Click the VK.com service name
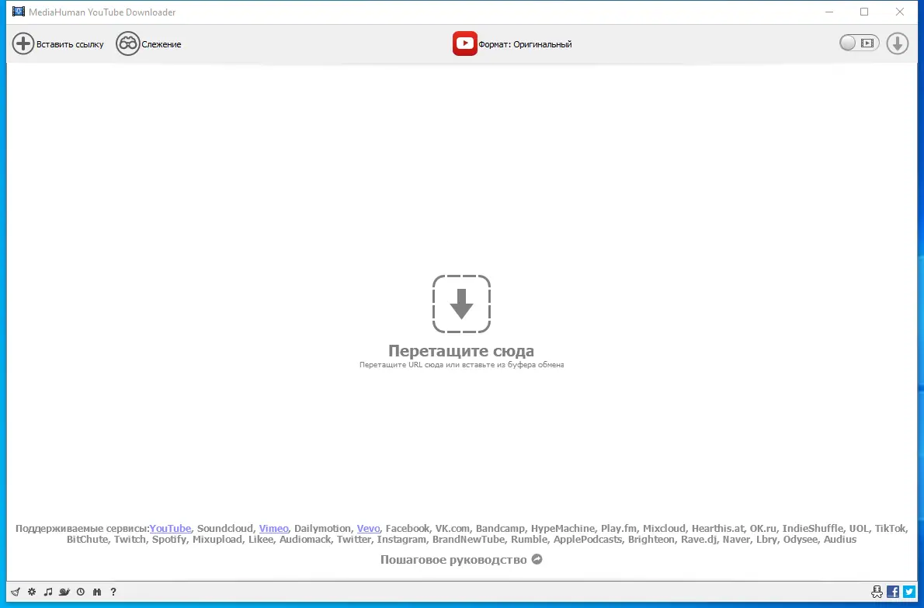 pyautogui.click(x=453, y=529)
